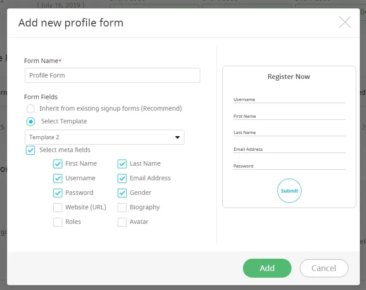Enable the Website (URL) checkbox
This screenshot has width=366, height=290.
pyautogui.click(x=58, y=208)
